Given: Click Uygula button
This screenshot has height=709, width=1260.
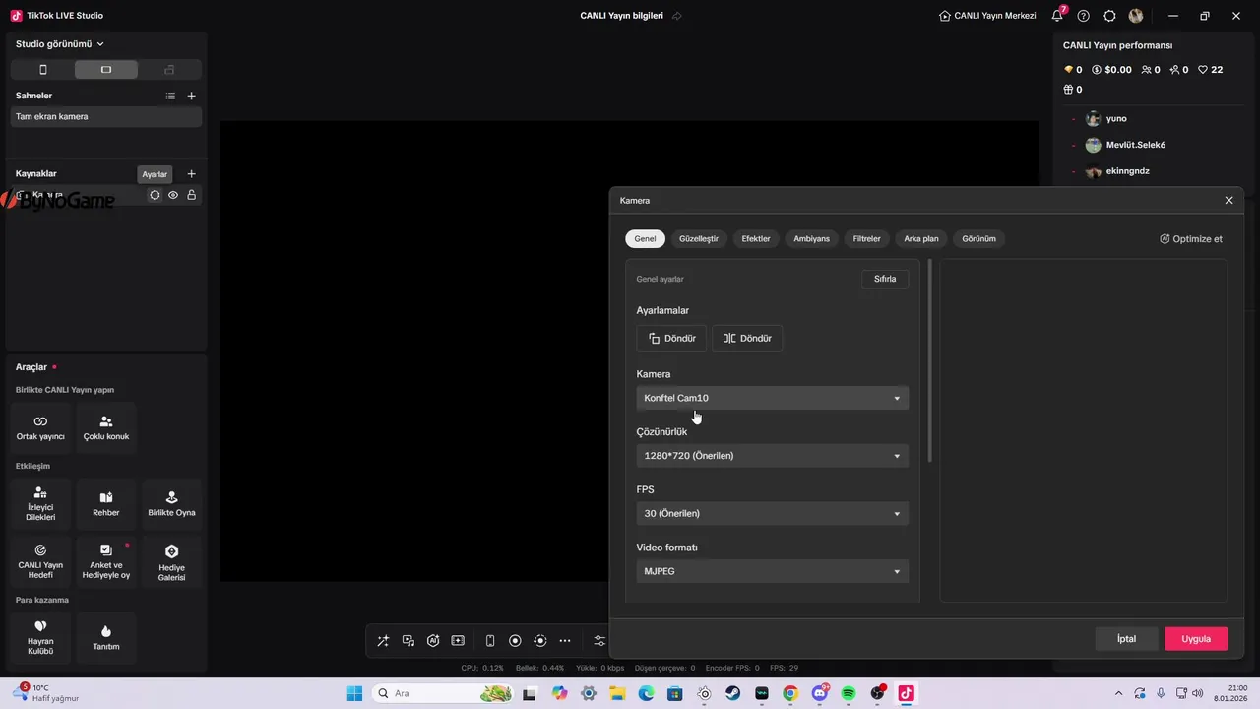Looking at the screenshot, I should click(x=1196, y=639).
